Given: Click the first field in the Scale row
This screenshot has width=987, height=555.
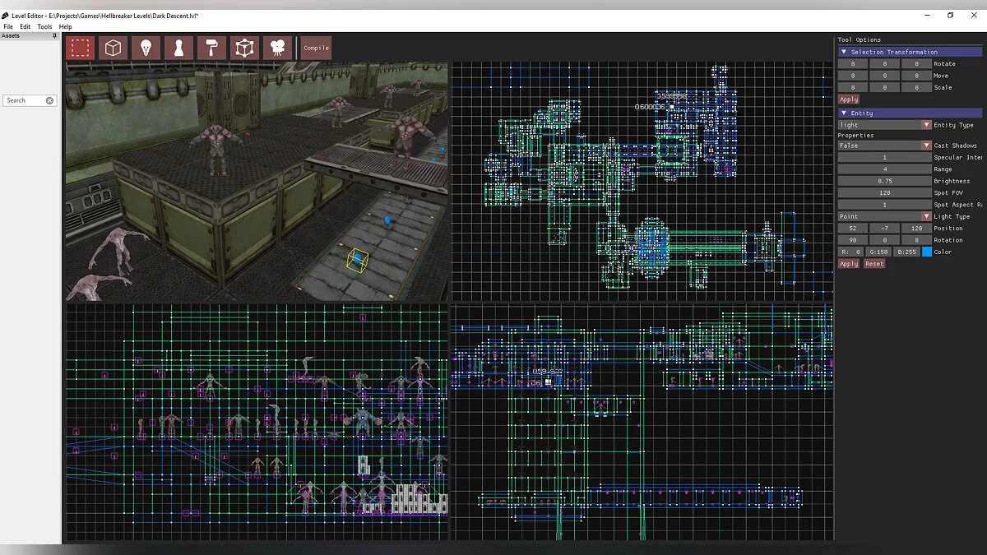Looking at the screenshot, I should (853, 87).
